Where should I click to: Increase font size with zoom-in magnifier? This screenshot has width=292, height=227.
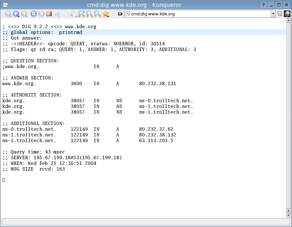click(x=89, y=14)
